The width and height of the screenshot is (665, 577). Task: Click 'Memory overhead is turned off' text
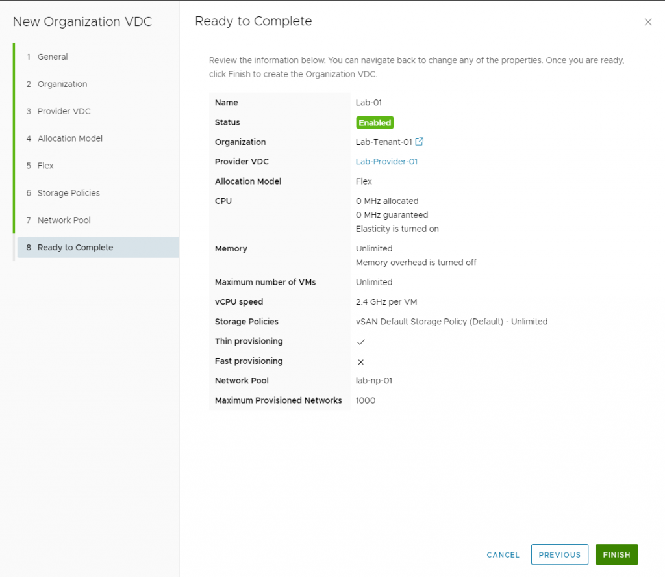[x=416, y=263]
